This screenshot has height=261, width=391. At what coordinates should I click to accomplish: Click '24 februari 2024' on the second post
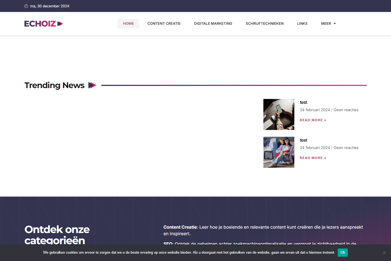pos(315,148)
